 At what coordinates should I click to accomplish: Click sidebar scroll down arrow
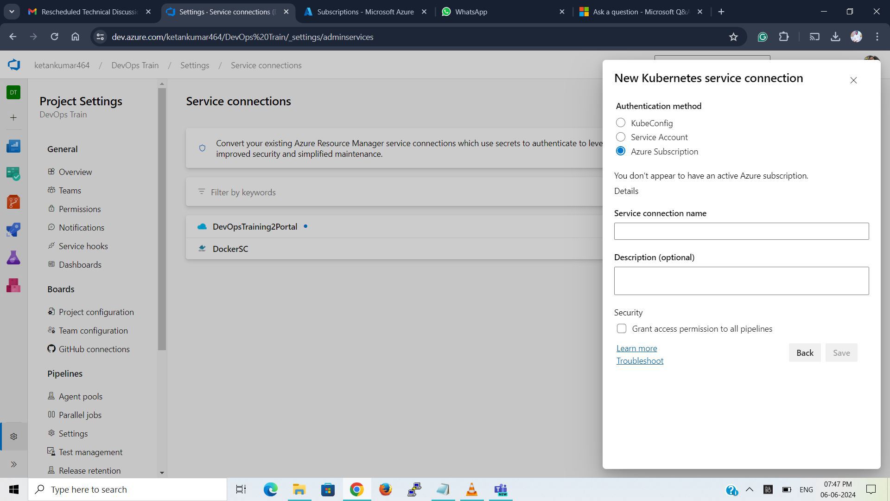[162, 473]
